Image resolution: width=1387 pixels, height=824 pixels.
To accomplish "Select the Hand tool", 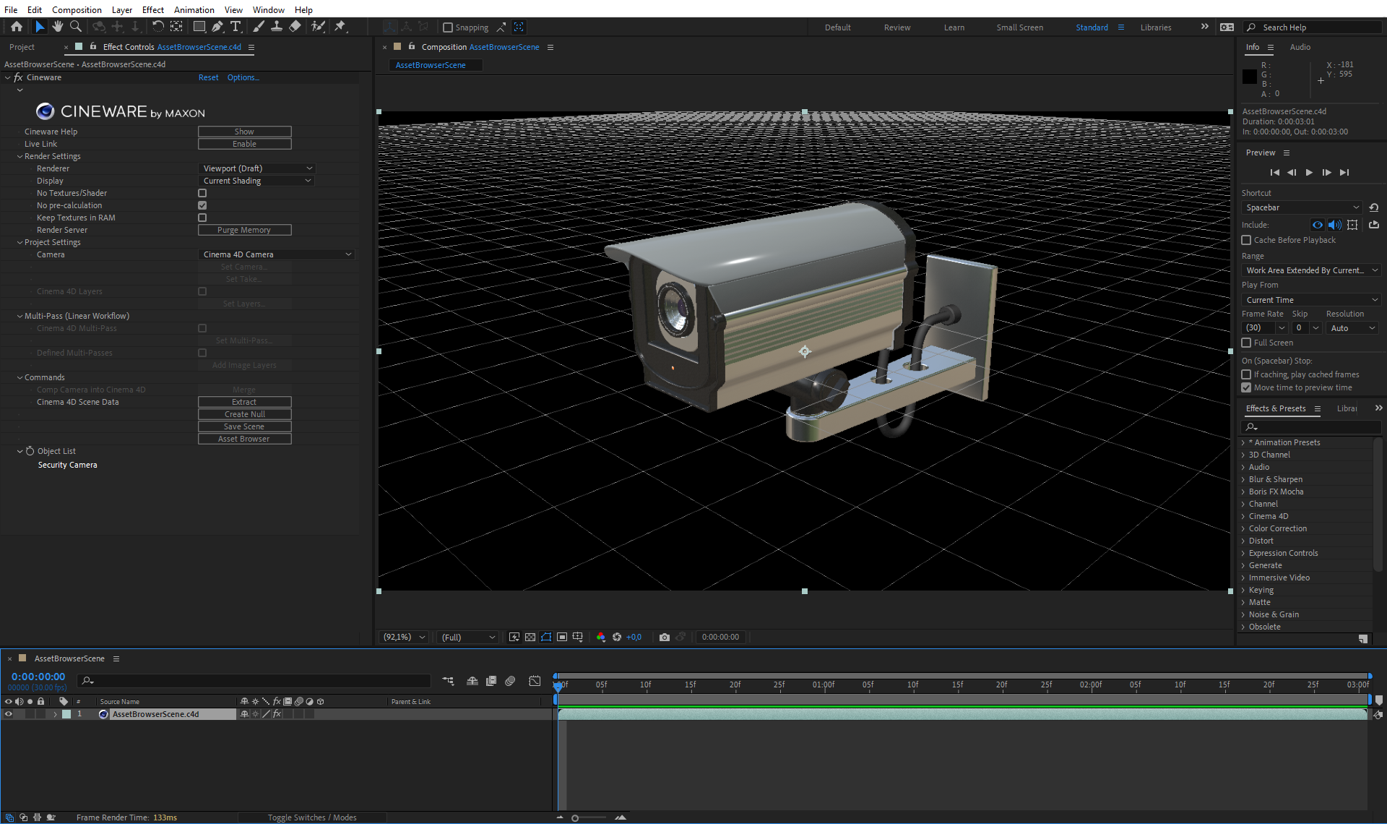I will point(57,27).
